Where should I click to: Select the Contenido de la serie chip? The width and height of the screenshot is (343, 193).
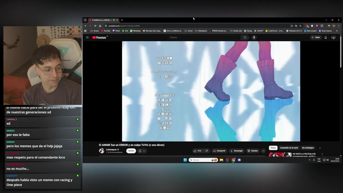pos(289,148)
